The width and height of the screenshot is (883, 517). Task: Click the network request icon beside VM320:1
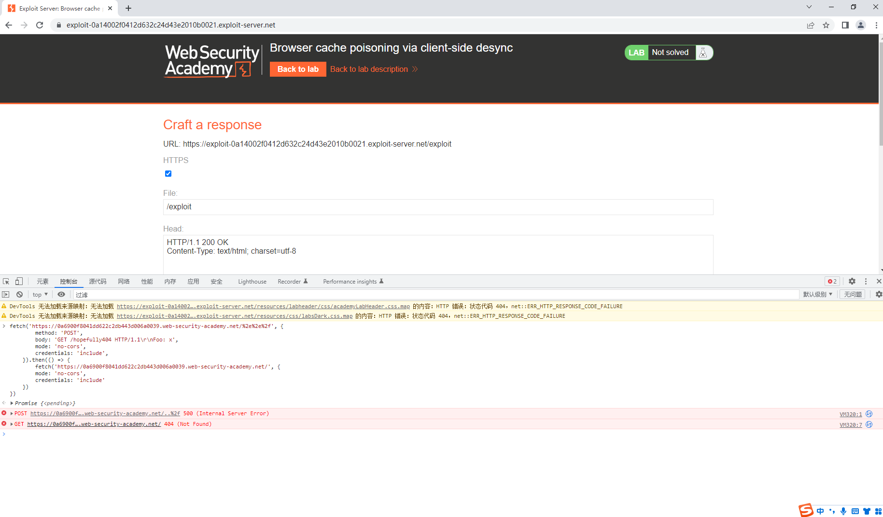869,414
